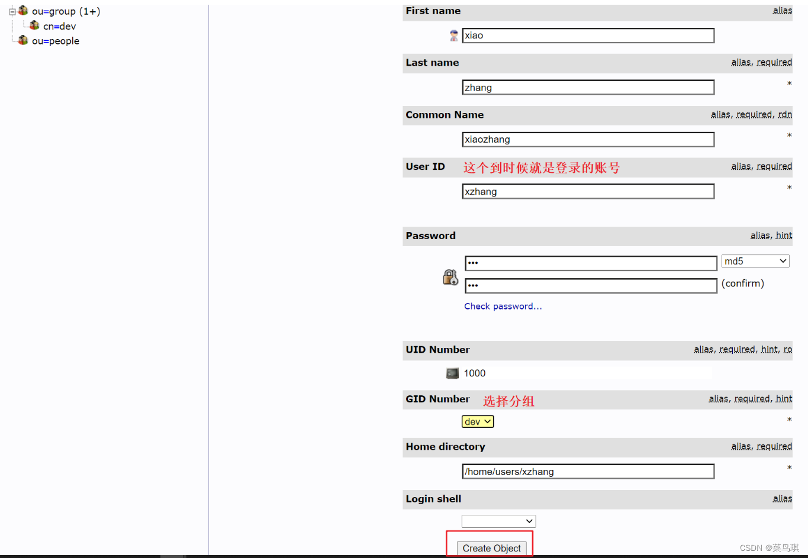808x558 pixels.
Task: Click the User ID field containing xzhang
Action: pyautogui.click(x=588, y=191)
